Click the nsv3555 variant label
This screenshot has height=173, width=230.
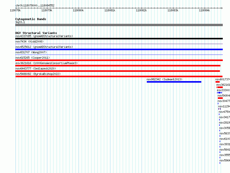coord(225,155)
